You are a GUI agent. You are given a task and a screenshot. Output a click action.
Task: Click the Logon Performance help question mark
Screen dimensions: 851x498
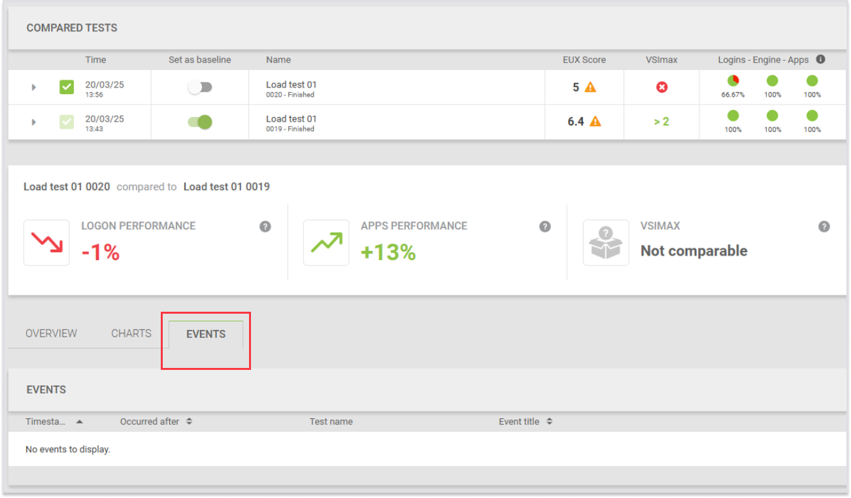tap(265, 227)
